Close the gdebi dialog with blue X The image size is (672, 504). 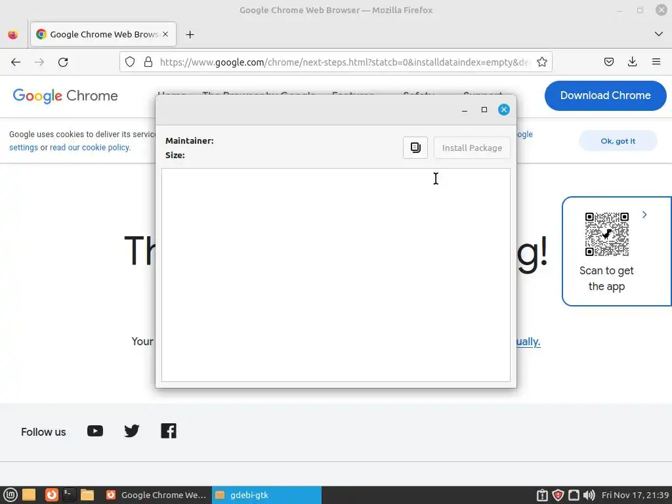504,110
